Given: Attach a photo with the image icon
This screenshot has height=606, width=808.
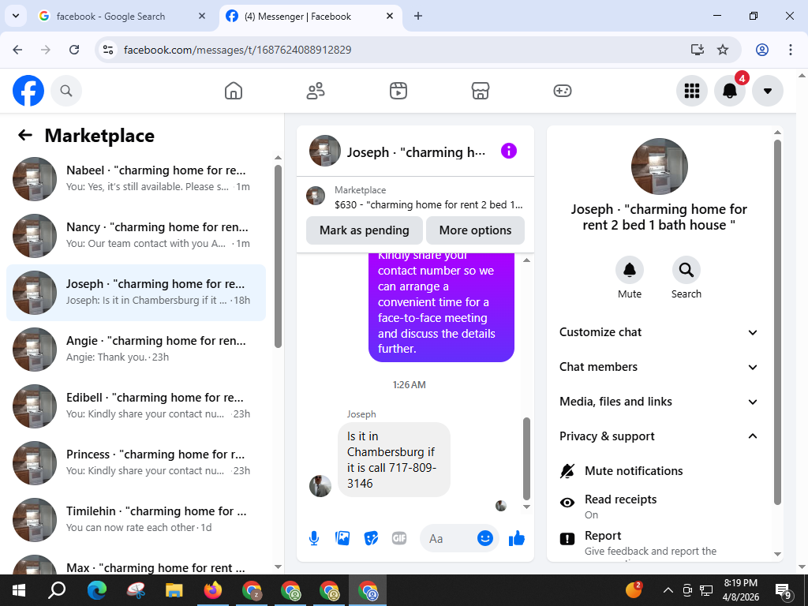Looking at the screenshot, I should coord(342,538).
